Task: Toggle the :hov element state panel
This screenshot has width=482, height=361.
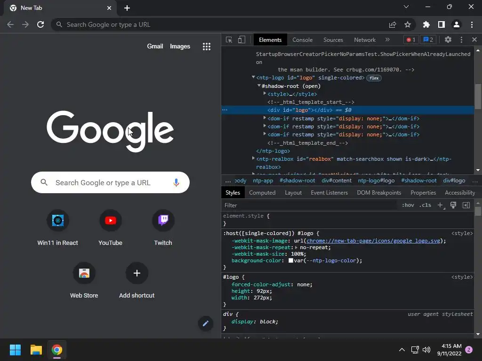Action: [x=408, y=205]
